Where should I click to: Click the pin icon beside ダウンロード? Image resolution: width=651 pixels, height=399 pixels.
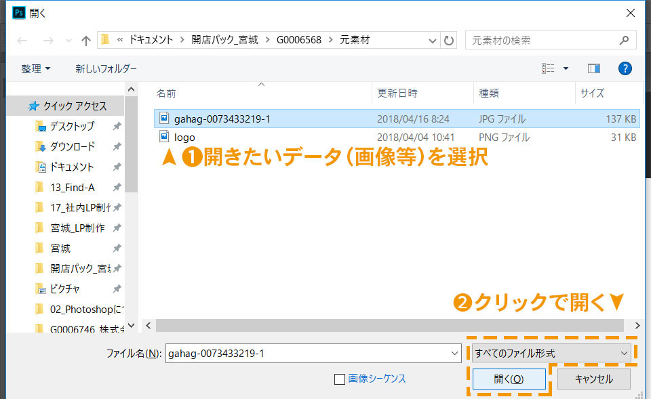tap(117, 146)
